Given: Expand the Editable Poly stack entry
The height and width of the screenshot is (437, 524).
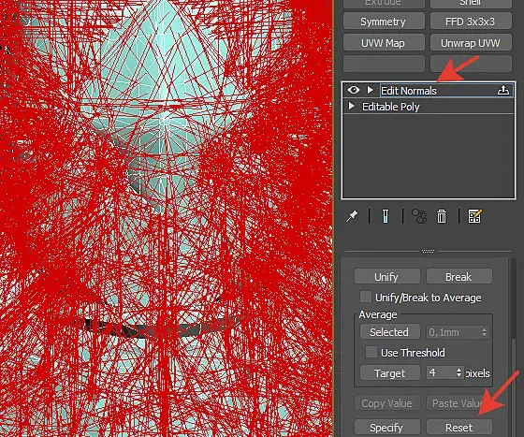Looking at the screenshot, I should (351, 107).
